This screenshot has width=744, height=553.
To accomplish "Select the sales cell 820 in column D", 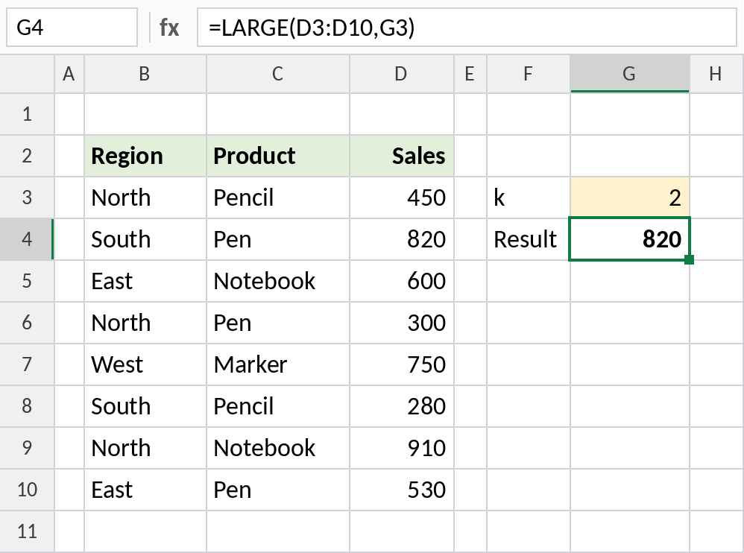I will point(402,239).
